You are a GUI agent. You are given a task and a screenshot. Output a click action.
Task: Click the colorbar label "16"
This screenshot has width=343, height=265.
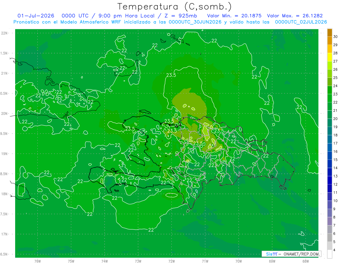coord(336,152)
